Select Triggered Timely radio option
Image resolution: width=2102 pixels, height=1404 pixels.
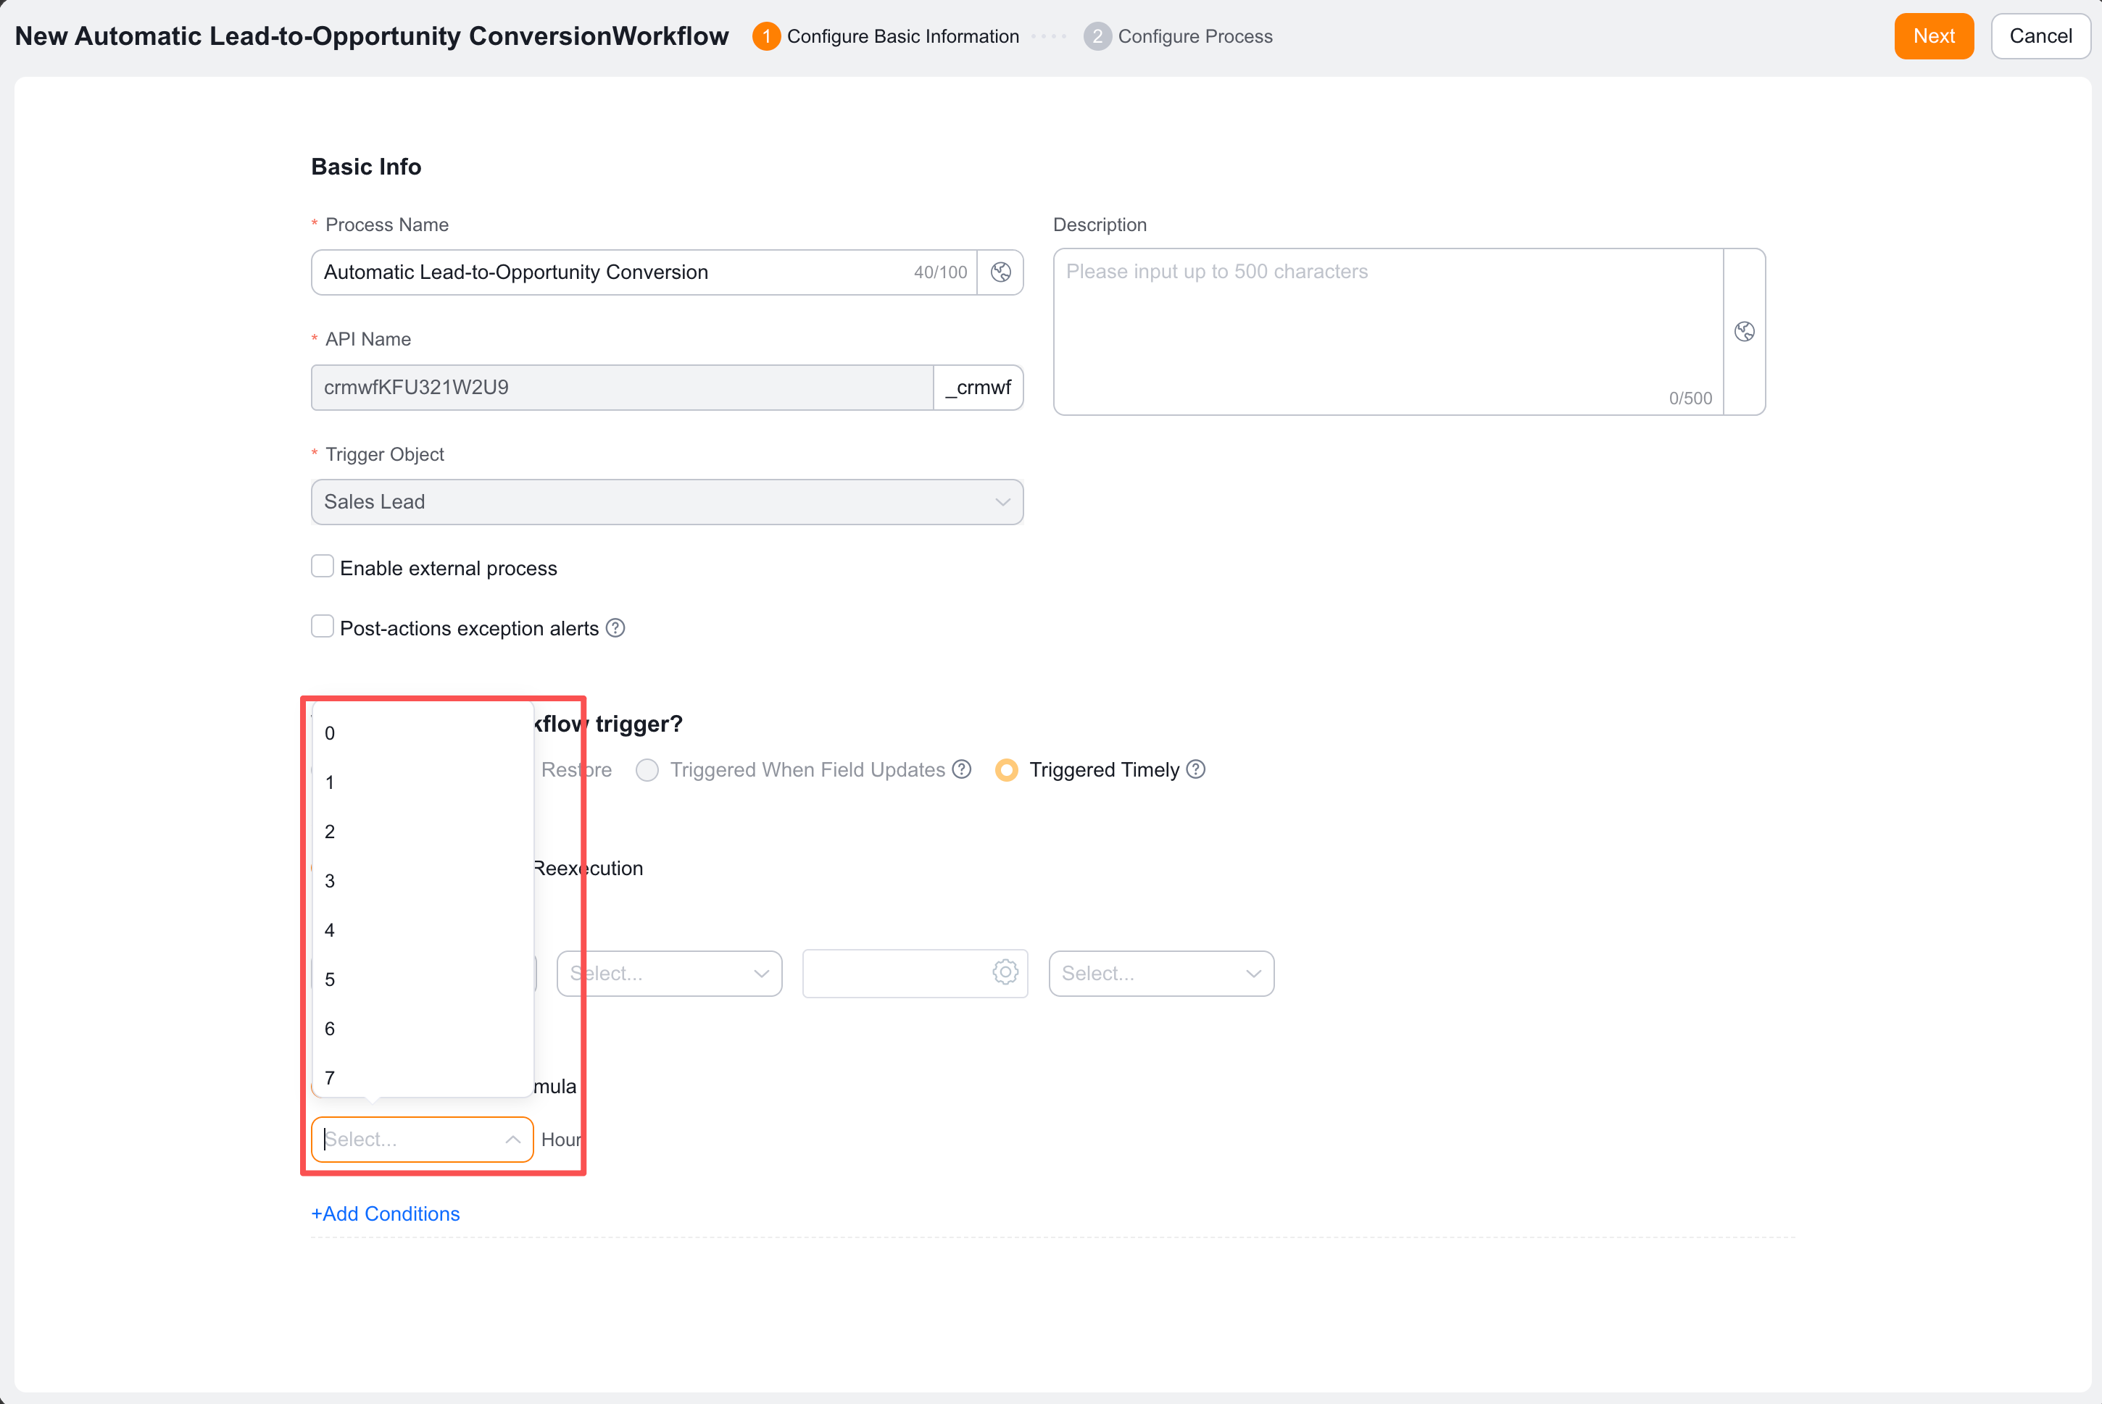(1007, 770)
